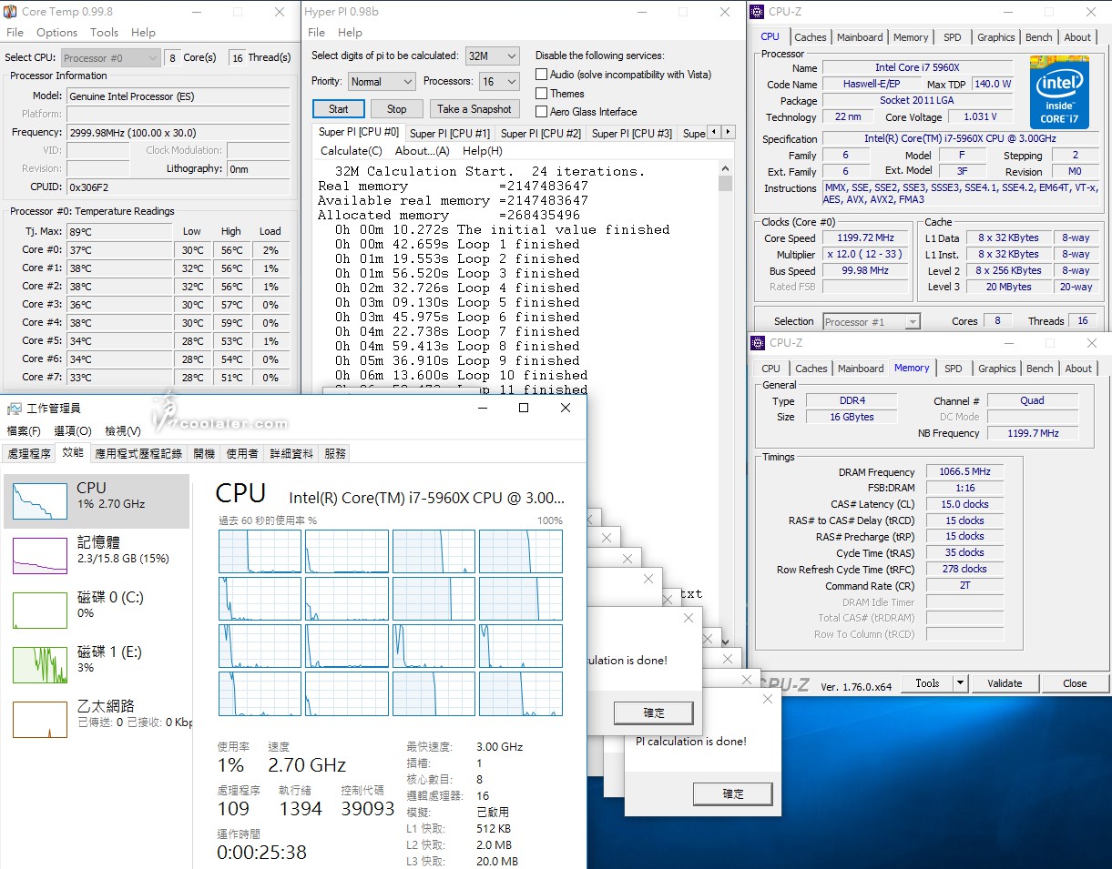
Task: Select the CPU usage graph thumbnail in sidebar
Action: (x=40, y=501)
